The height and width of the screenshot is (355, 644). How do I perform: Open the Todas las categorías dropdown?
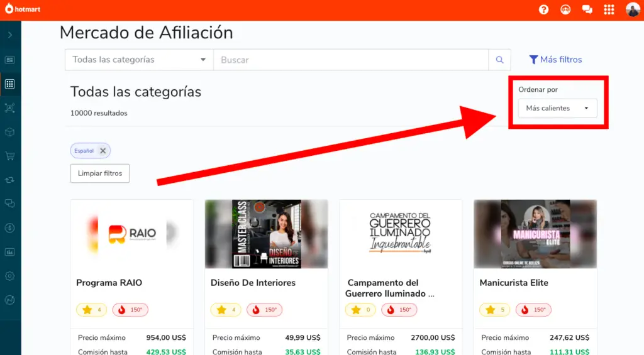[x=139, y=60]
